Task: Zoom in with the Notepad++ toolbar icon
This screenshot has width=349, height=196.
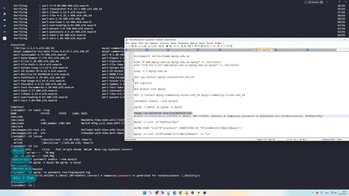Action: point(174,46)
